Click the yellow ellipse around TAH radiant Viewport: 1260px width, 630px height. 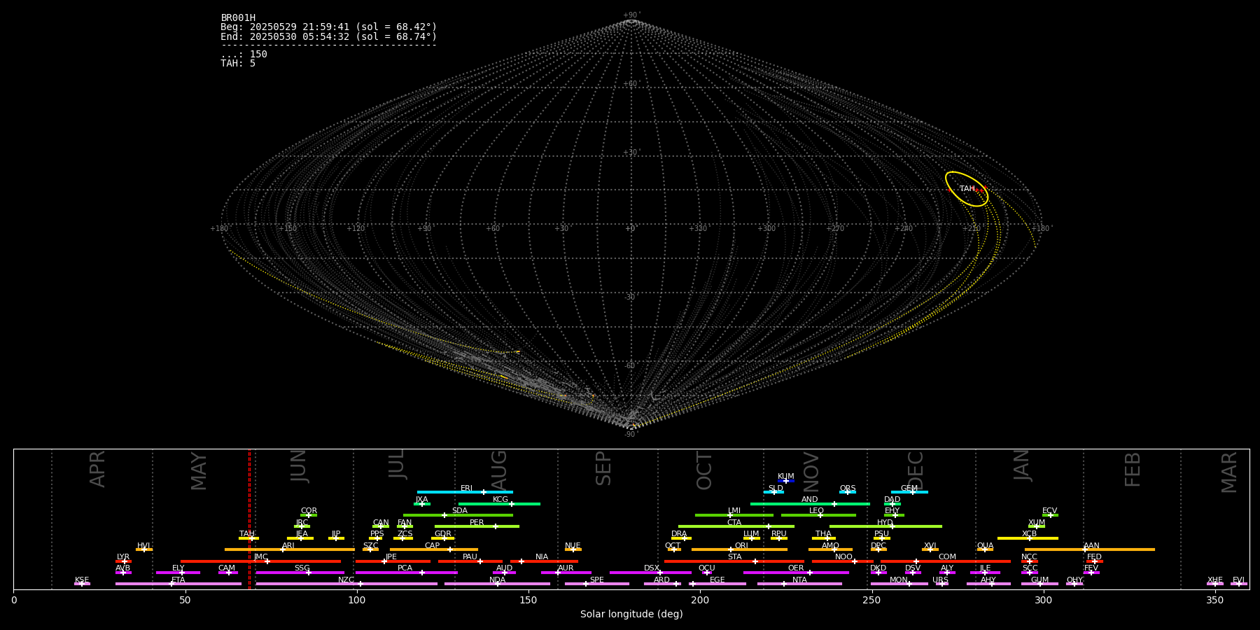click(967, 189)
